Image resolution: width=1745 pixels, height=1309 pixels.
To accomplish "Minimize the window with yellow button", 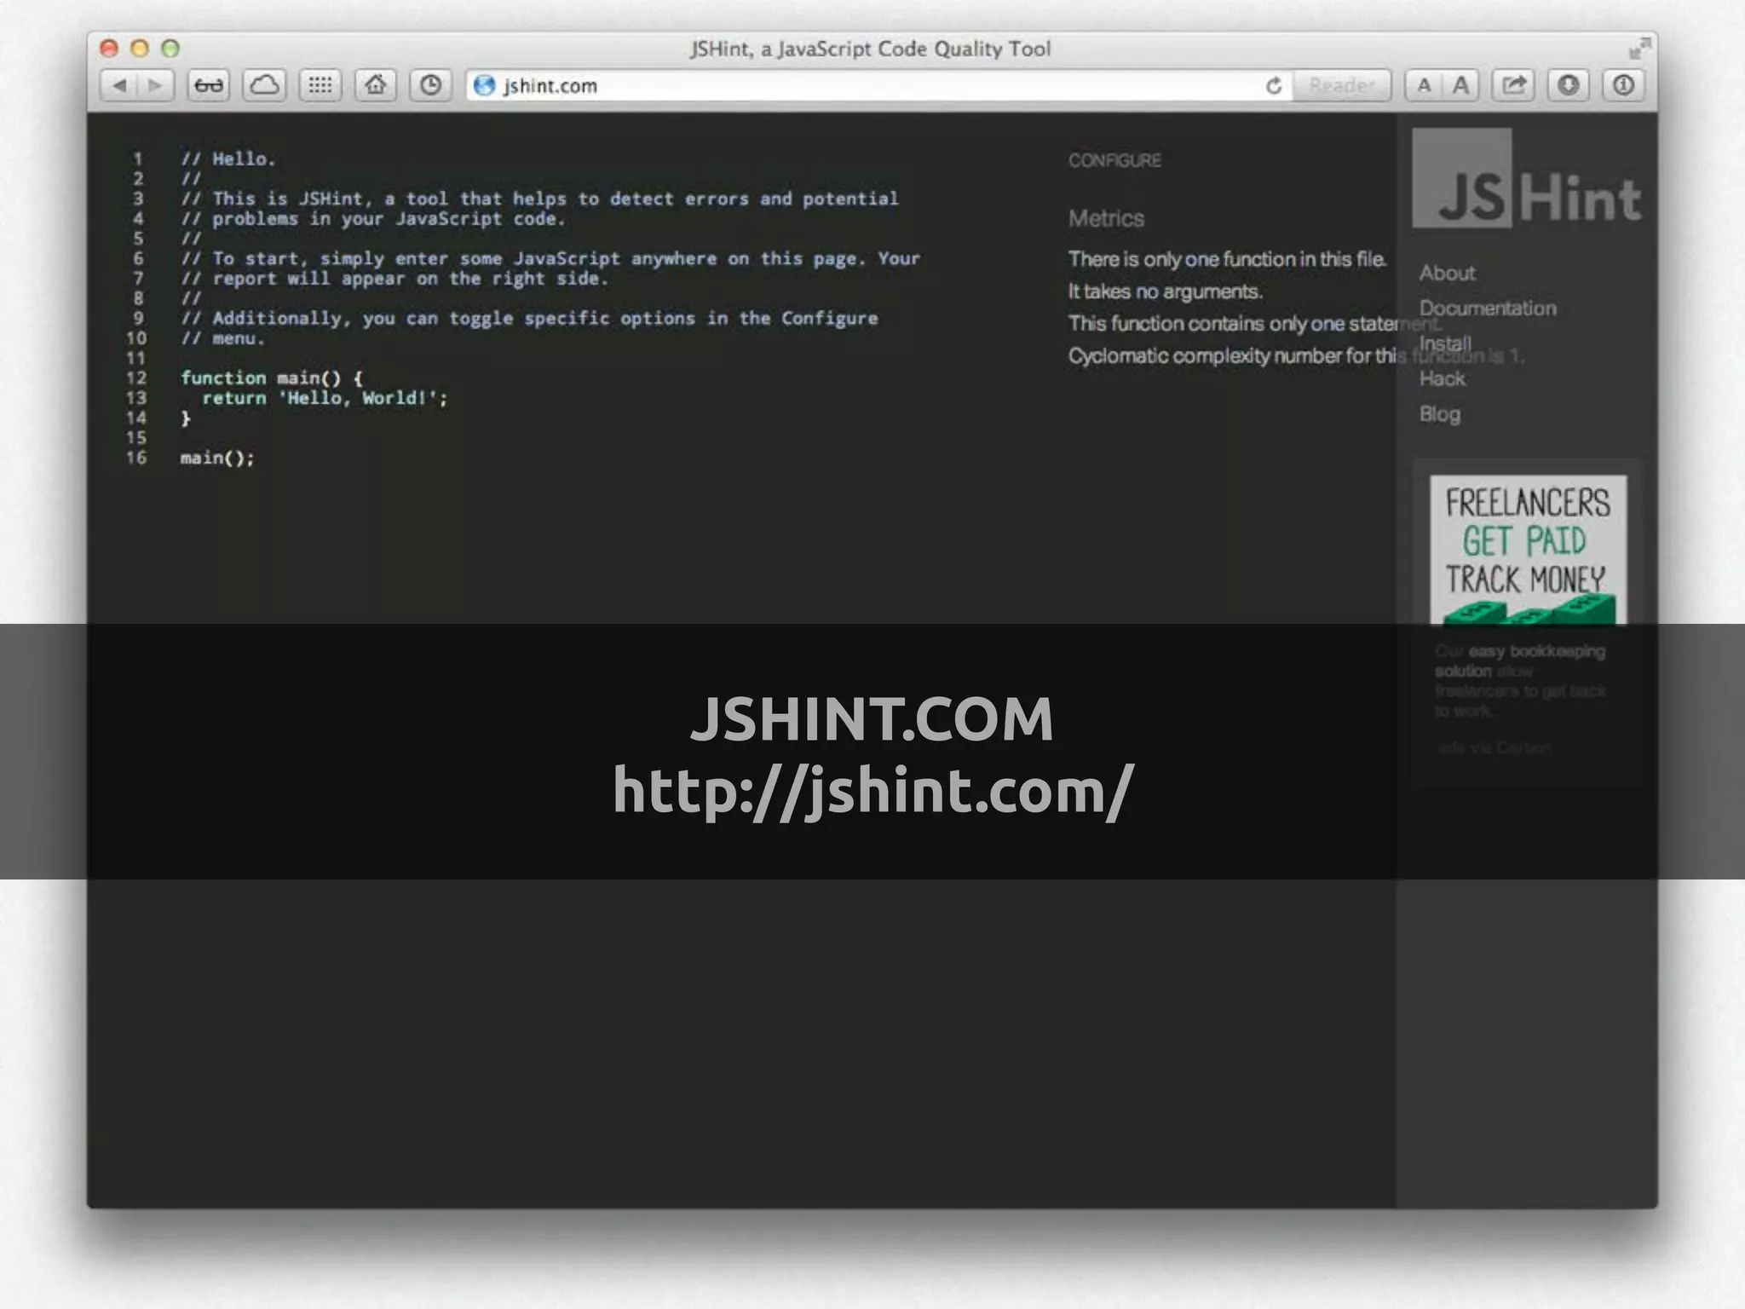I will 140,49.
